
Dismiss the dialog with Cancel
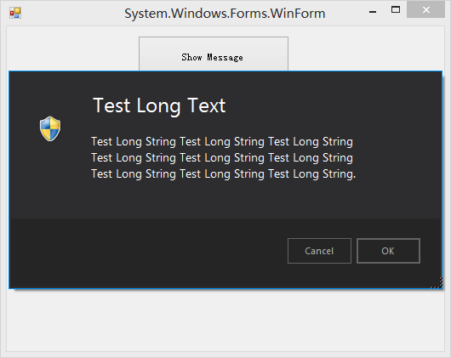(319, 251)
